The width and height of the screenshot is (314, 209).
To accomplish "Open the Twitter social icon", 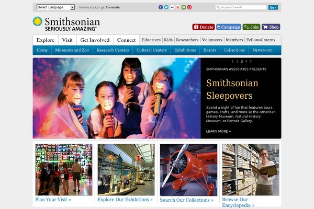I will click(166, 7).
